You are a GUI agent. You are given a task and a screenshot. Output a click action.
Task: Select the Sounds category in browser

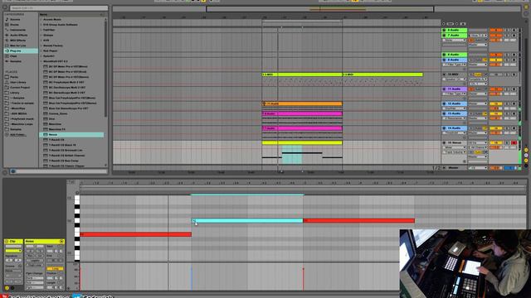[15, 20]
